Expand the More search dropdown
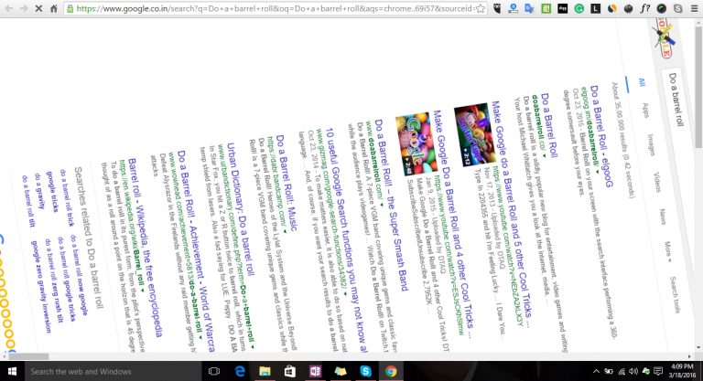 [x=668, y=251]
